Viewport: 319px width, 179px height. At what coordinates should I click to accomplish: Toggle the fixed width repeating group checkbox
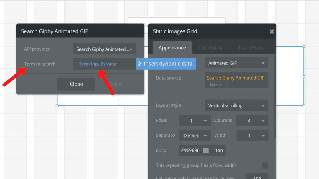click(265, 165)
